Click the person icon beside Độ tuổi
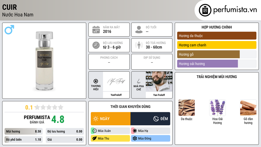 [139, 30]
